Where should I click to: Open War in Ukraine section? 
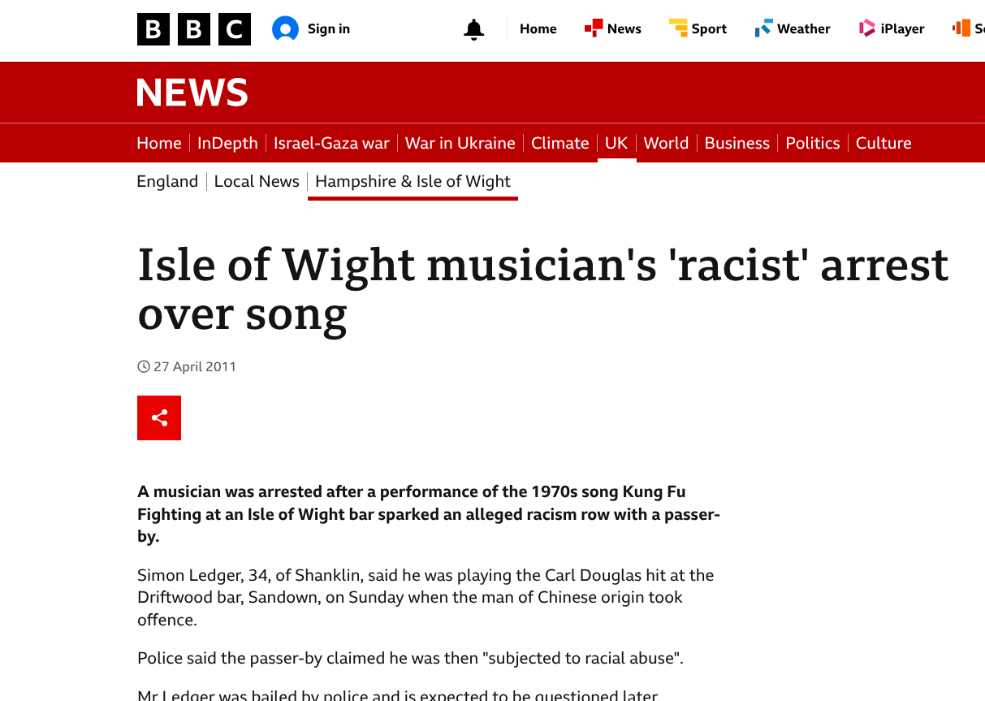point(460,143)
